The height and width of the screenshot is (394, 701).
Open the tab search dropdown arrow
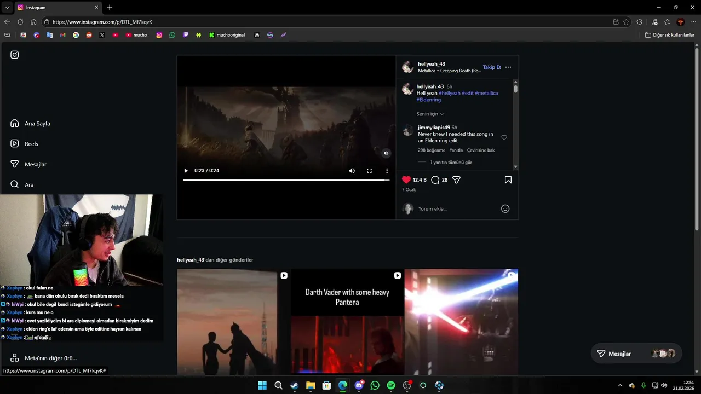pyautogui.click(x=7, y=8)
